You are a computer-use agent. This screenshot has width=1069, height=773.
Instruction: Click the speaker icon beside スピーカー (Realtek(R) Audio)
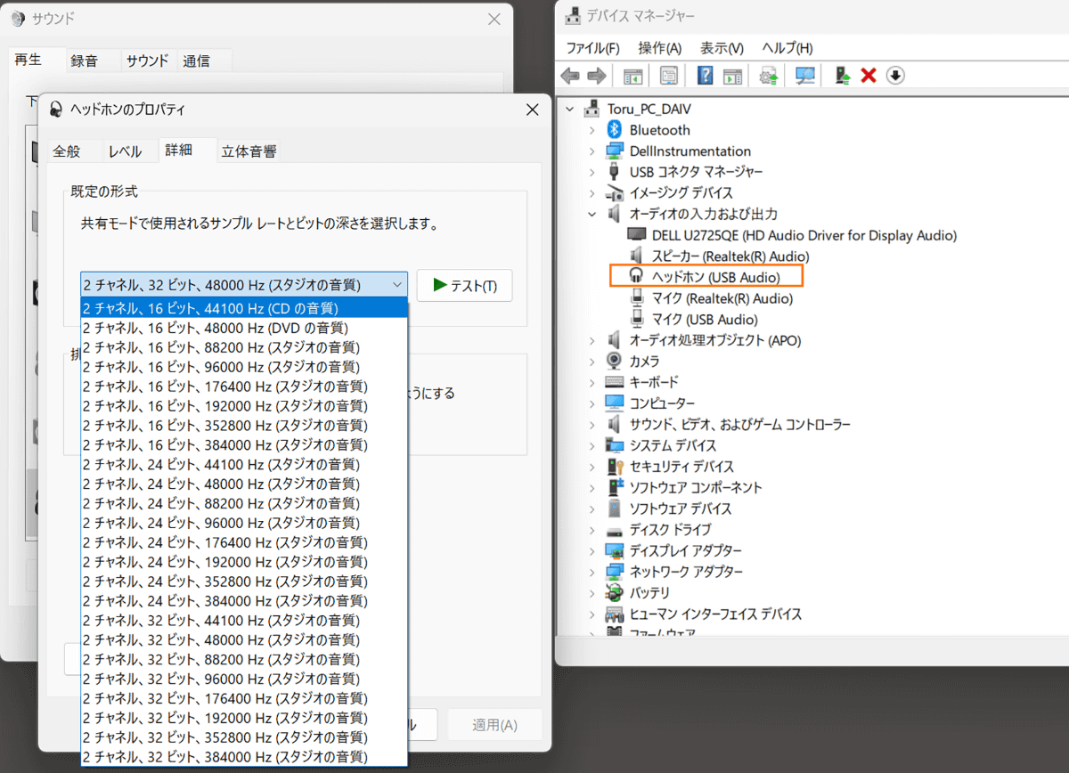[637, 256]
